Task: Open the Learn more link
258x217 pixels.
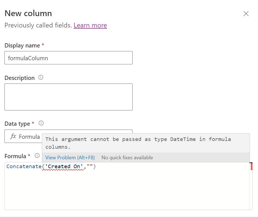Action: (90, 25)
